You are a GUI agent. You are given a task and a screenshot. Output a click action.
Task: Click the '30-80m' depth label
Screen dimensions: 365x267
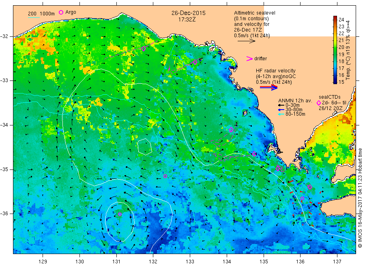pos(294,110)
